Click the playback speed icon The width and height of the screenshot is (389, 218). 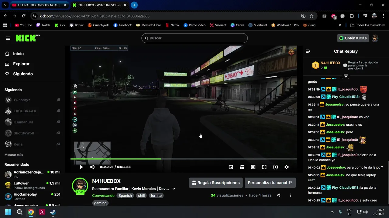[275, 167]
